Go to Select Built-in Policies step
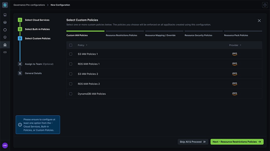 37,29
